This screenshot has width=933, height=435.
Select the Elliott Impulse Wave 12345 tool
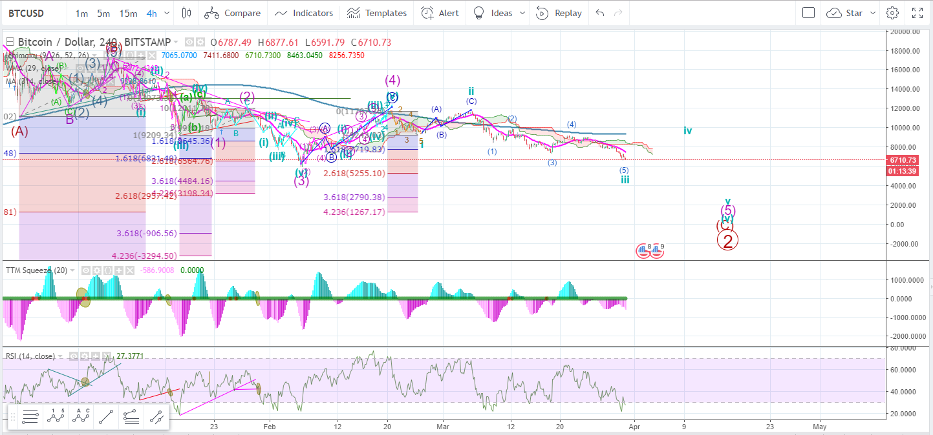tap(56, 418)
